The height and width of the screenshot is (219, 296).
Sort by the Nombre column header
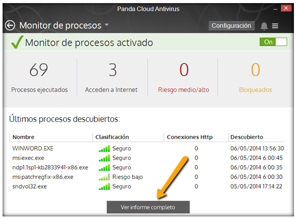coord(24,137)
